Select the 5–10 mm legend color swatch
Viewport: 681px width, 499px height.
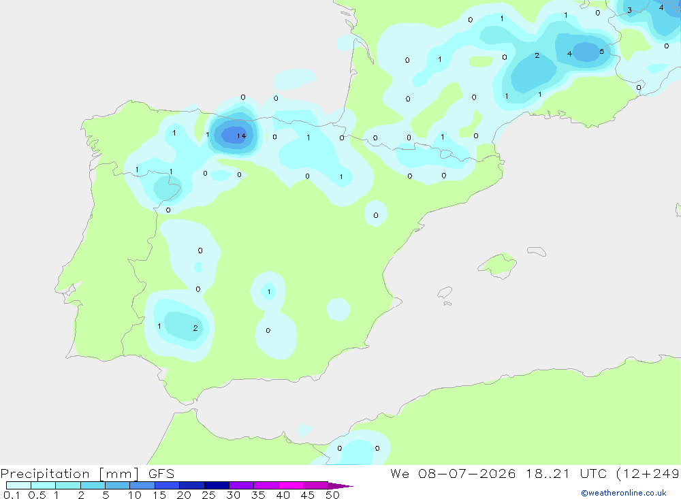coord(118,485)
